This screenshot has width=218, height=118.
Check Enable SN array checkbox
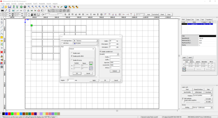(x=72, y=60)
